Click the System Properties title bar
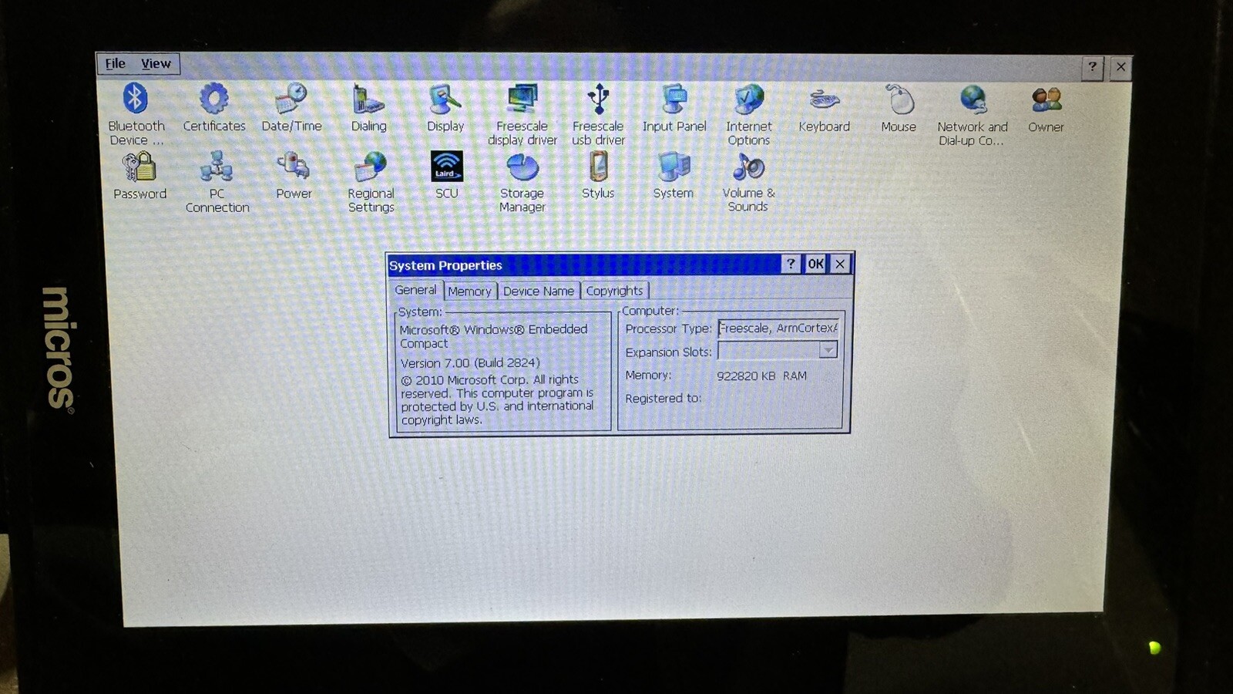This screenshot has width=1233, height=694. pos(583,264)
